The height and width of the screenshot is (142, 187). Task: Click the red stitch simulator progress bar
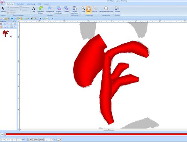point(96,134)
